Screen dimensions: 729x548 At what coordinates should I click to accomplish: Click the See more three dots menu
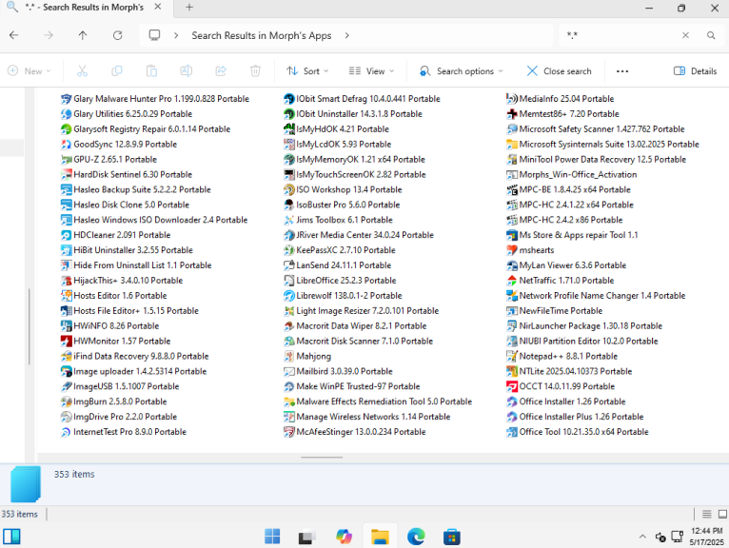pyautogui.click(x=622, y=71)
